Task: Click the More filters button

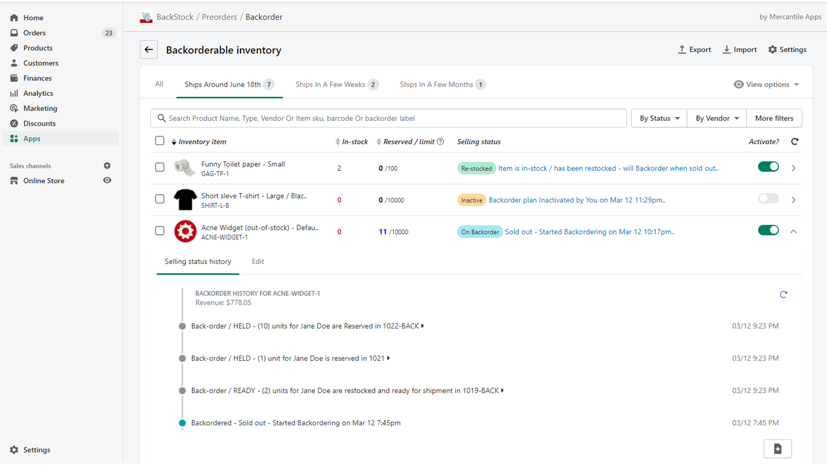Action: pyautogui.click(x=774, y=118)
